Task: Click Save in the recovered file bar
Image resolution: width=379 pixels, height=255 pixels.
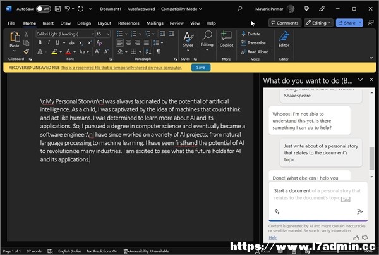Action: point(201,68)
